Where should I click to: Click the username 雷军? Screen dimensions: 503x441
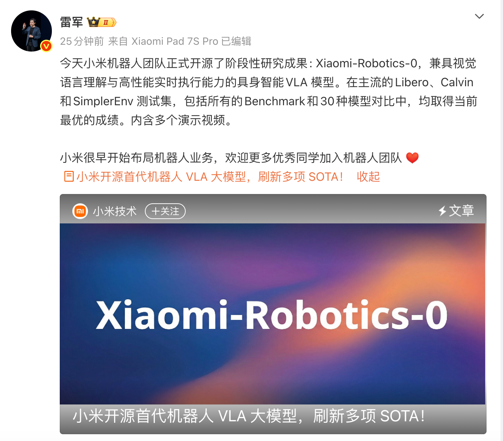tap(72, 22)
